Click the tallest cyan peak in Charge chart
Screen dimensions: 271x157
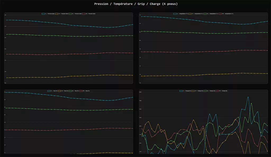pyautogui.click(x=248, y=97)
